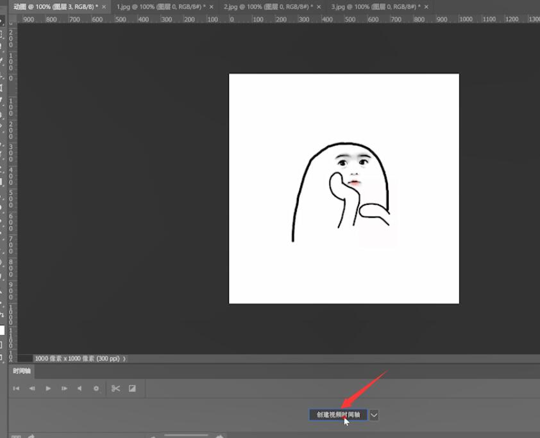Switch to the 1.jpg document tab
Image resolution: width=540 pixels, height=438 pixels.
pyautogui.click(x=161, y=6)
